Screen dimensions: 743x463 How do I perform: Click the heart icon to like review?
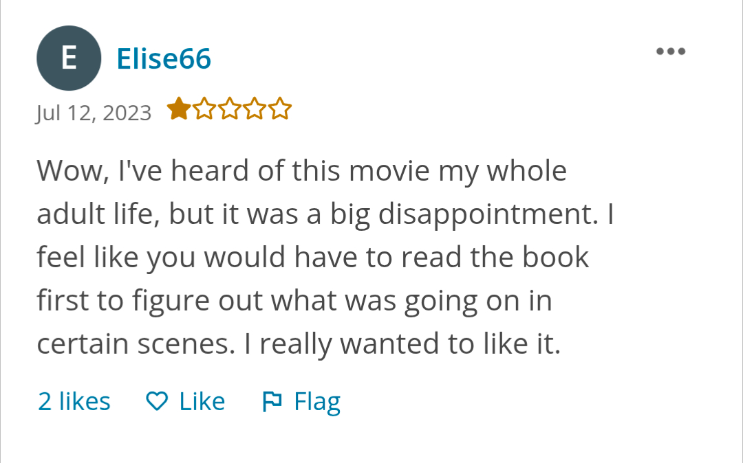[158, 401]
